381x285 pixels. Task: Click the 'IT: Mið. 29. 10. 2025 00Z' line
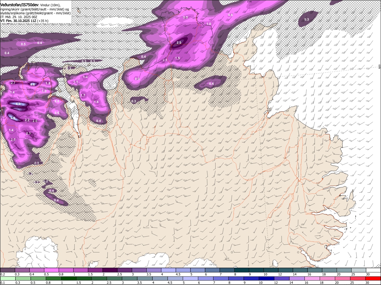click(x=19, y=17)
